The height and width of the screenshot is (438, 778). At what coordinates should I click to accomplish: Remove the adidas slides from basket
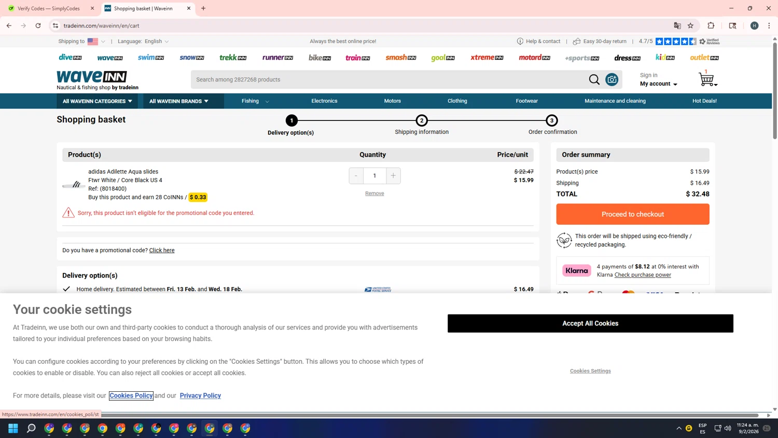[374, 194]
